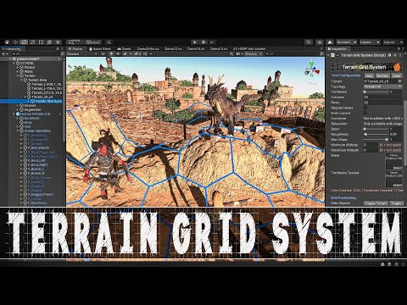
Task: Open the search icon in the top toolbar
Action: [x=309, y=42]
